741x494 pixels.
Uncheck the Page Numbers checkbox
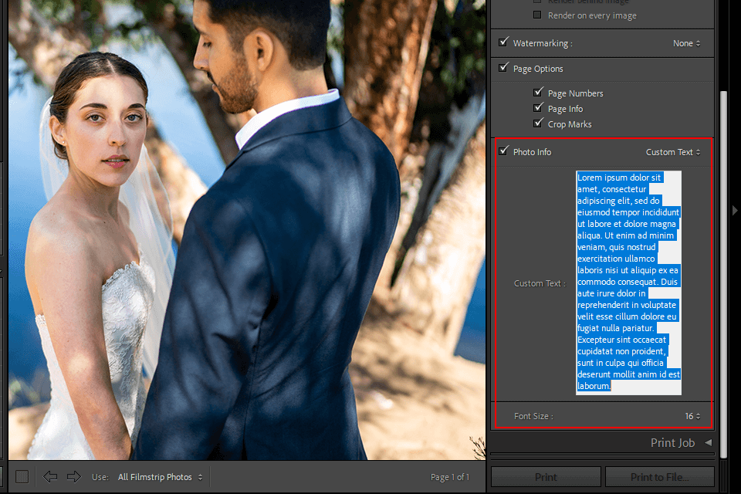tap(538, 93)
